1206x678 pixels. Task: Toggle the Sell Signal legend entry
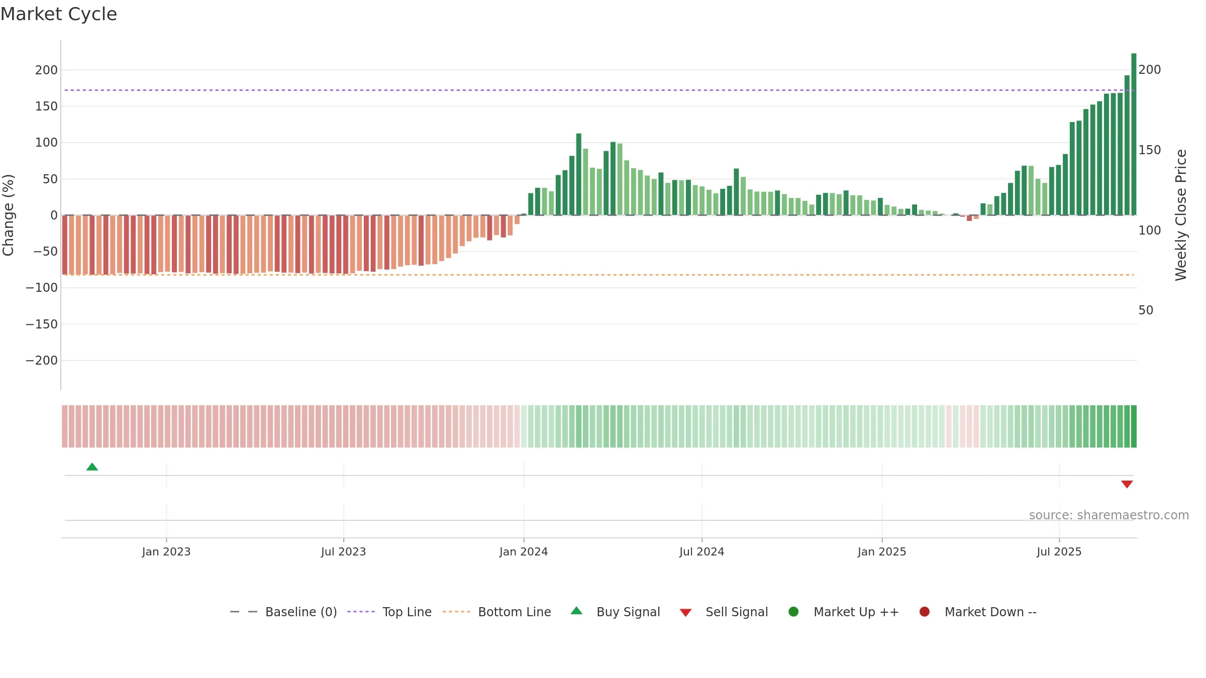pos(724,612)
